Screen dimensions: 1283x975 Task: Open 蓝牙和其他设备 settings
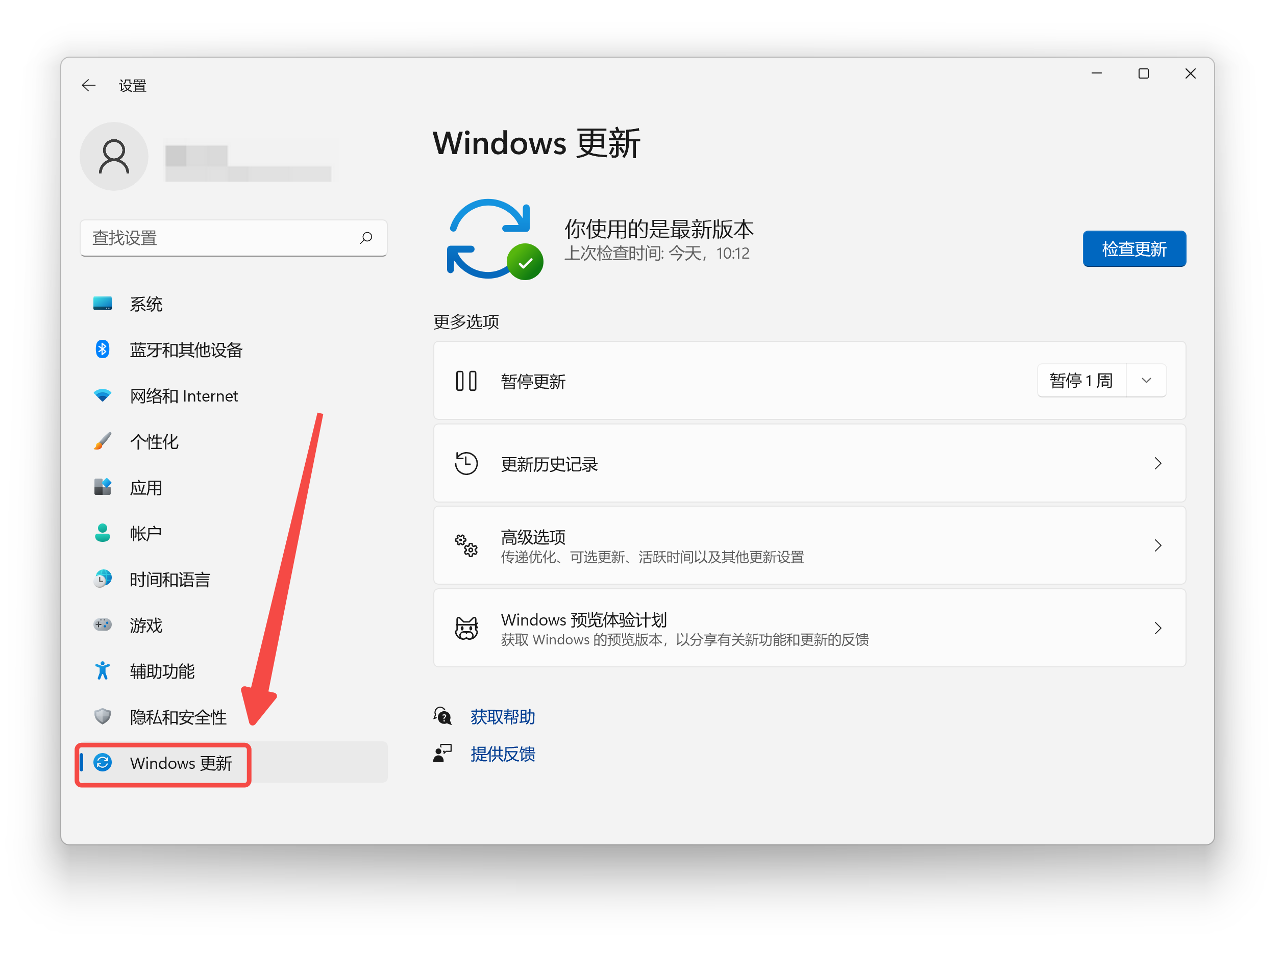click(x=233, y=349)
